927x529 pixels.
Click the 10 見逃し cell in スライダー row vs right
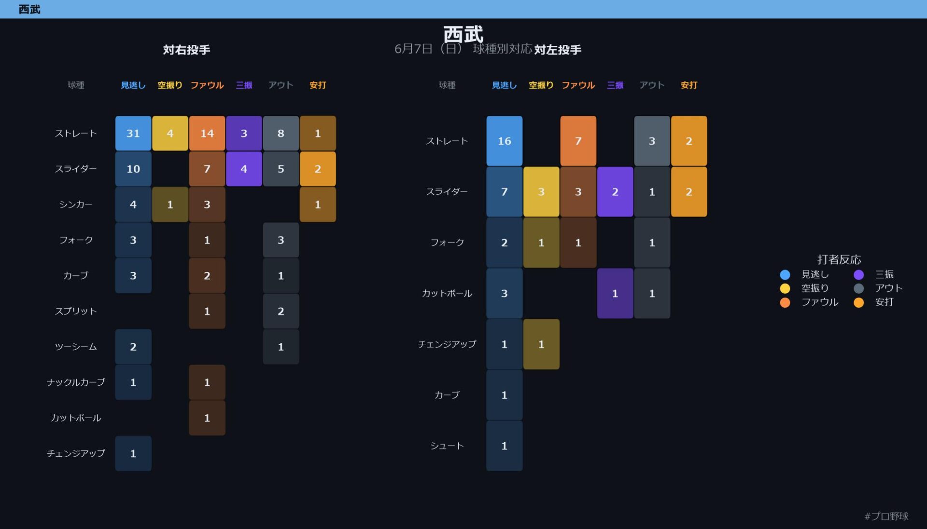pos(133,169)
